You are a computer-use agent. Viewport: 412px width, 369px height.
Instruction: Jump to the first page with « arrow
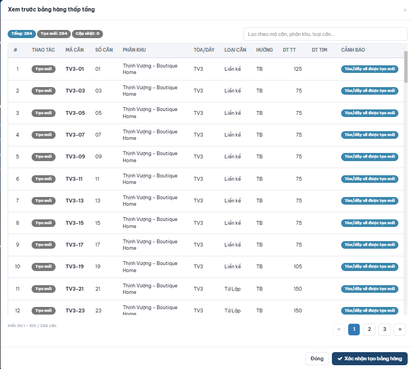(338, 329)
